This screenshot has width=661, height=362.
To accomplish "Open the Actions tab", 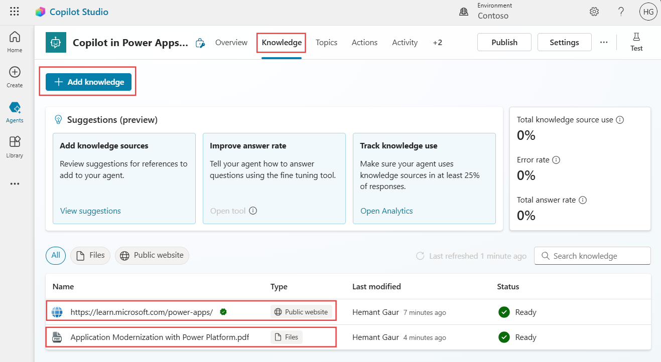I will click(364, 43).
